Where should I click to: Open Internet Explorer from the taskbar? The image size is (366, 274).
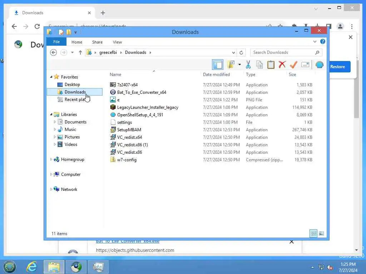point(31,267)
